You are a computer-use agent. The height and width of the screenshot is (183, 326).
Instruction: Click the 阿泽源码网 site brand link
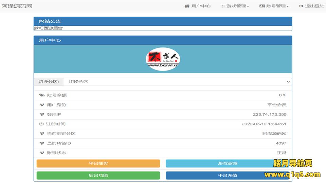(17, 6)
